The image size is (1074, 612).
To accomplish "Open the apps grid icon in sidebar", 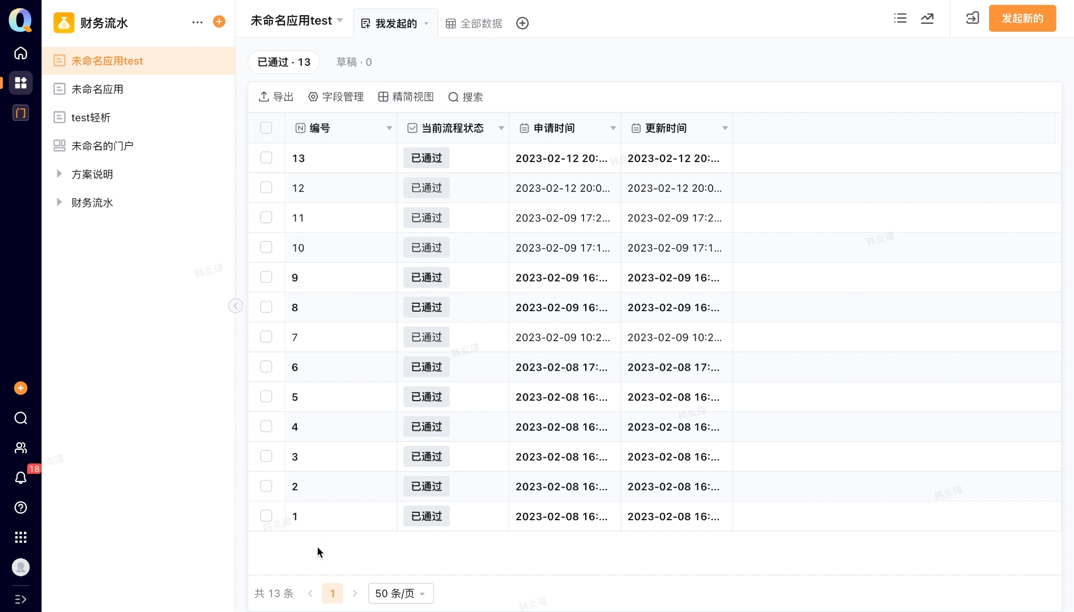I will click(x=20, y=83).
